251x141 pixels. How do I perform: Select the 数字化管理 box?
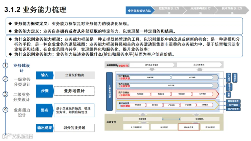(210, 127)
